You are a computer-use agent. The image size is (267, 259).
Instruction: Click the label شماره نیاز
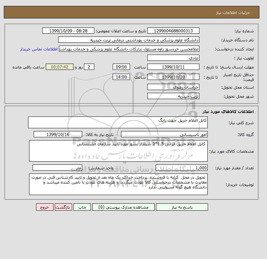point(244,31)
